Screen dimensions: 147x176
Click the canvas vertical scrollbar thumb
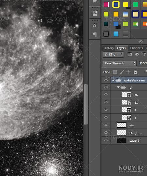coord(86,104)
